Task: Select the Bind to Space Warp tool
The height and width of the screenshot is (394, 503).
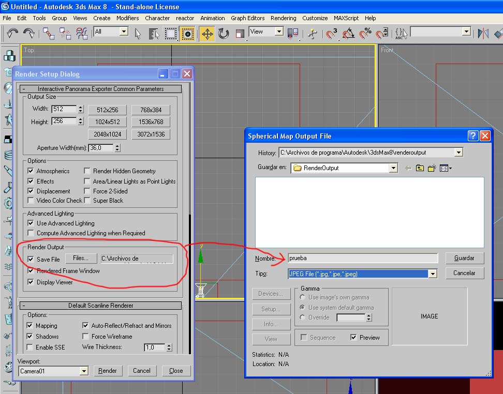Action: click(x=82, y=33)
